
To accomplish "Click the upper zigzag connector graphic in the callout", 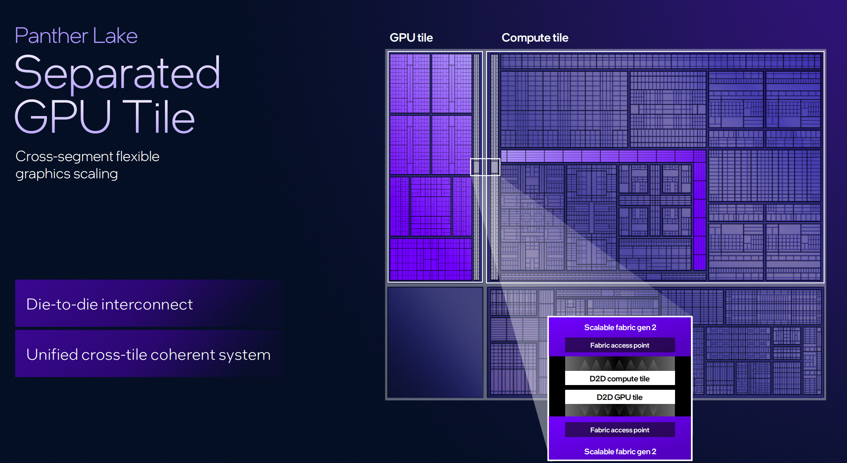I will click(620, 364).
